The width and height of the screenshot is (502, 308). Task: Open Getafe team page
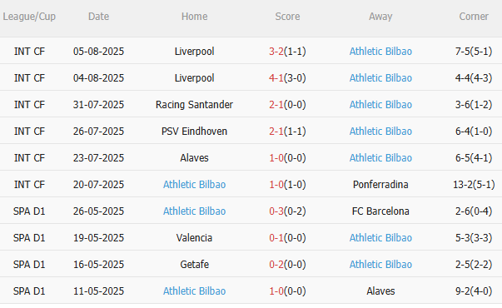click(194, 264)
